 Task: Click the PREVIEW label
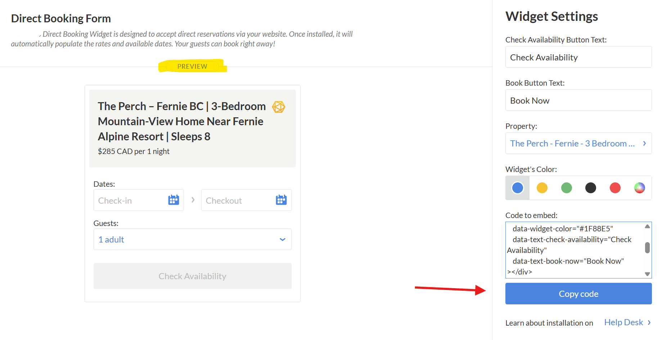point(192,66)
